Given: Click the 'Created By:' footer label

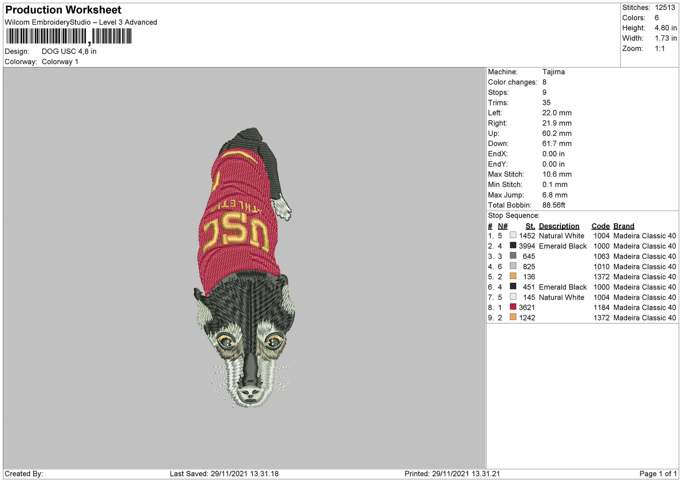Looking at the screenshot, I should pyautogui.click(x=24, y=474).
